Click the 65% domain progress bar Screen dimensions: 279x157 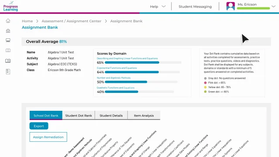click(143, 62)
